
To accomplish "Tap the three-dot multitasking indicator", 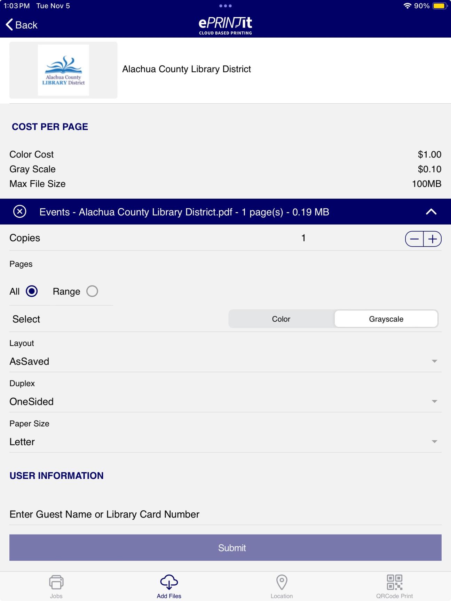I will point(225,6).
